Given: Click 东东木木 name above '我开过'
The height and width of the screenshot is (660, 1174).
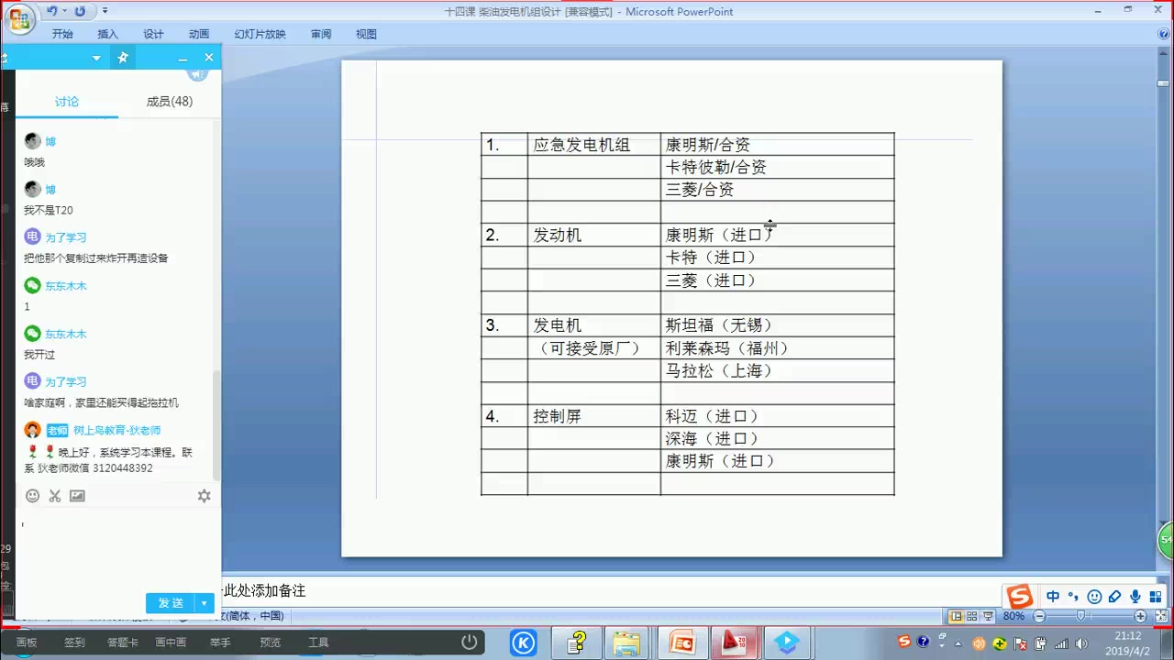Looking at the screenshot, I should click(x=66, y=334).
